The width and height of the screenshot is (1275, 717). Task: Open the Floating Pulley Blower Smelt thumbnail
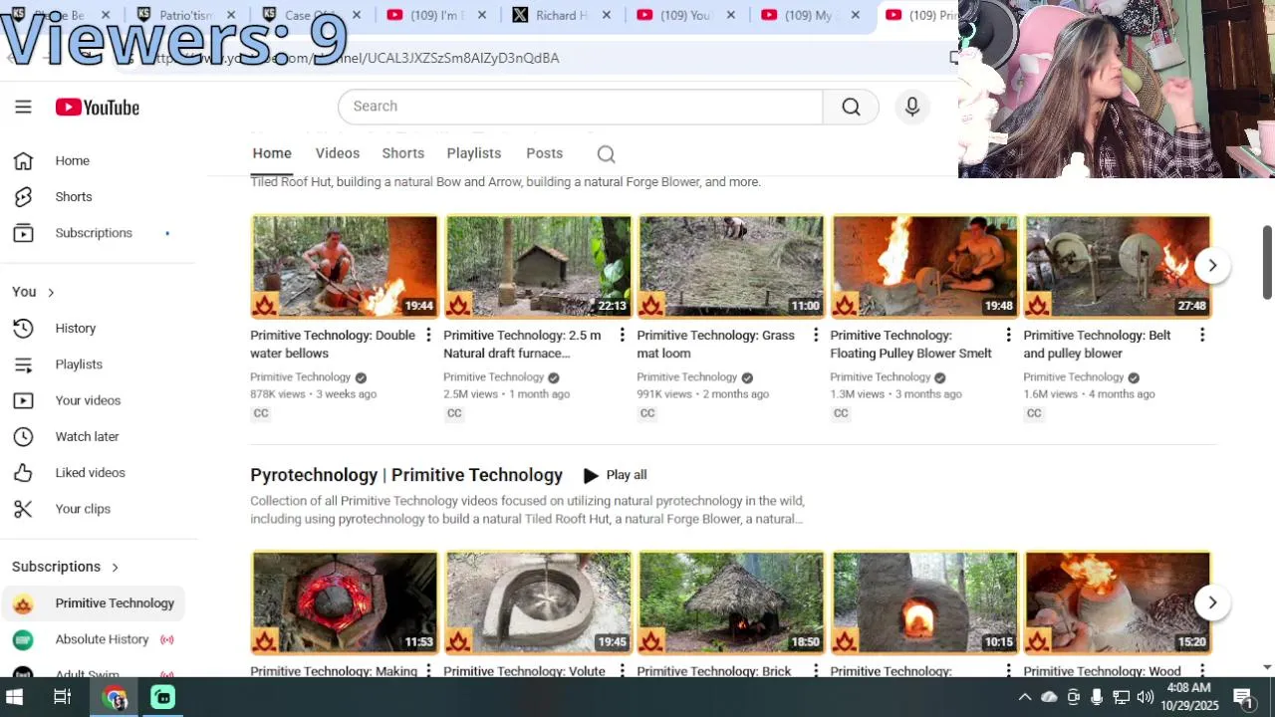924,266
